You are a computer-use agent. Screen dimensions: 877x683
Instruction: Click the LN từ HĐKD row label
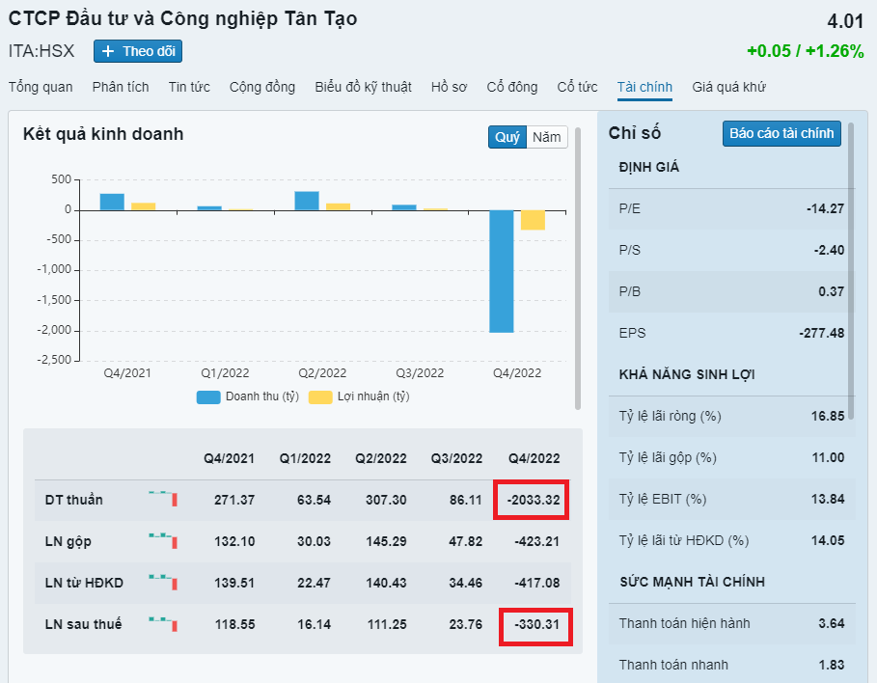[84, 583]
